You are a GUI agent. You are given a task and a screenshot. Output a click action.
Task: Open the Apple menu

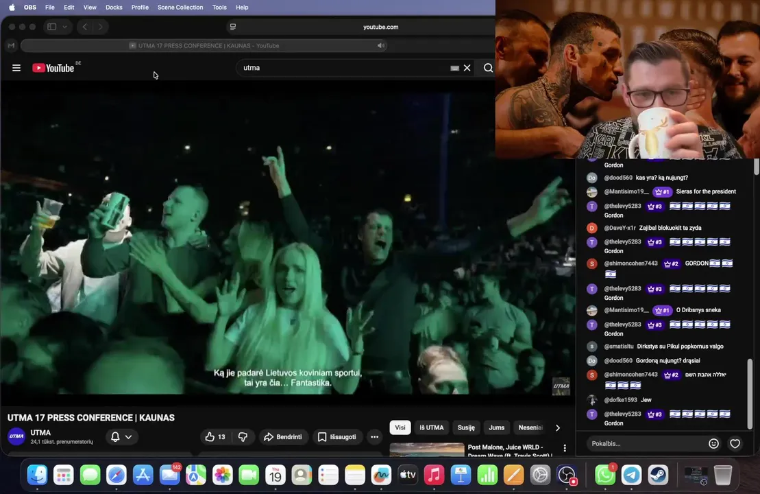pos(12,8)
